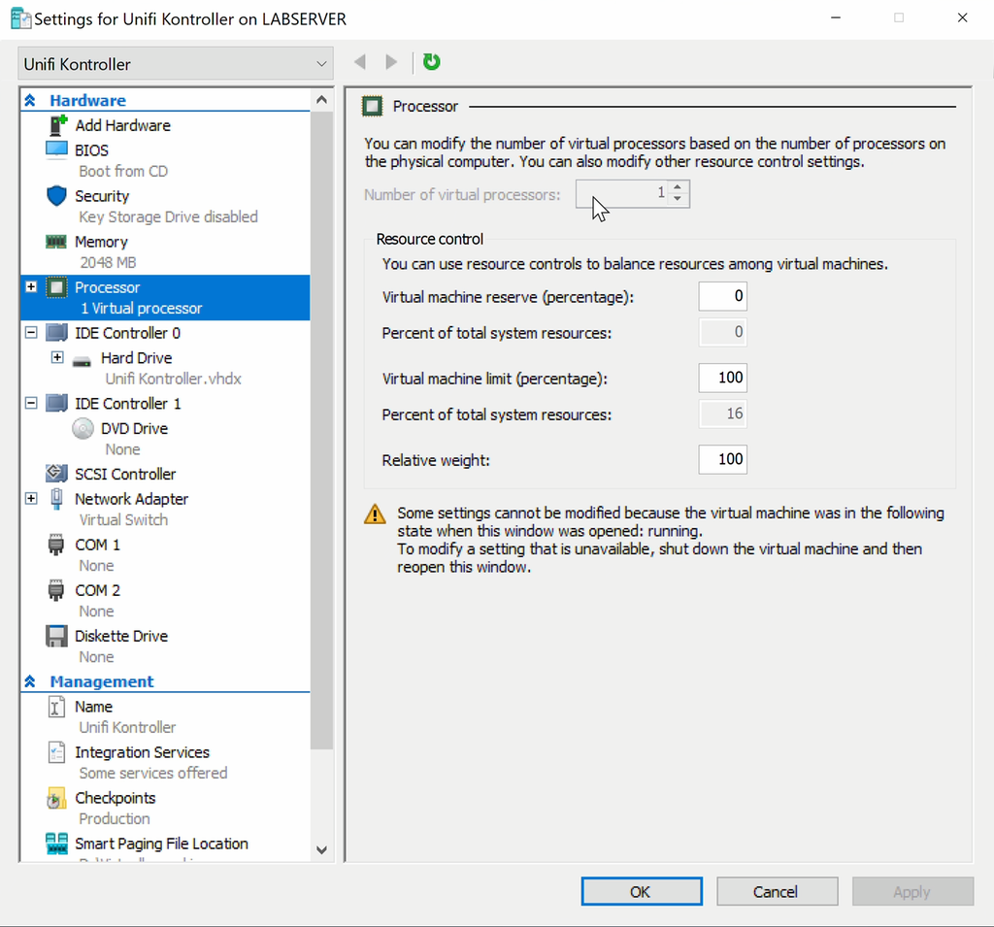
Task: Open the Checkpoints settings icon
Action: click(x=57, y=798)
